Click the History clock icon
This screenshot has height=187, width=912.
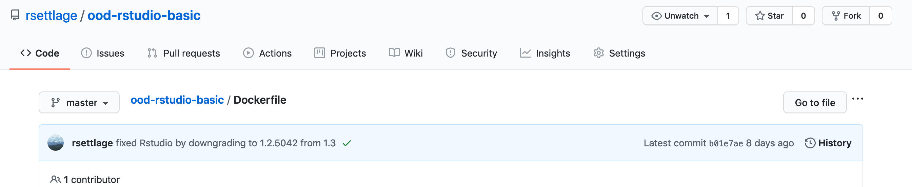click(810, 143)
